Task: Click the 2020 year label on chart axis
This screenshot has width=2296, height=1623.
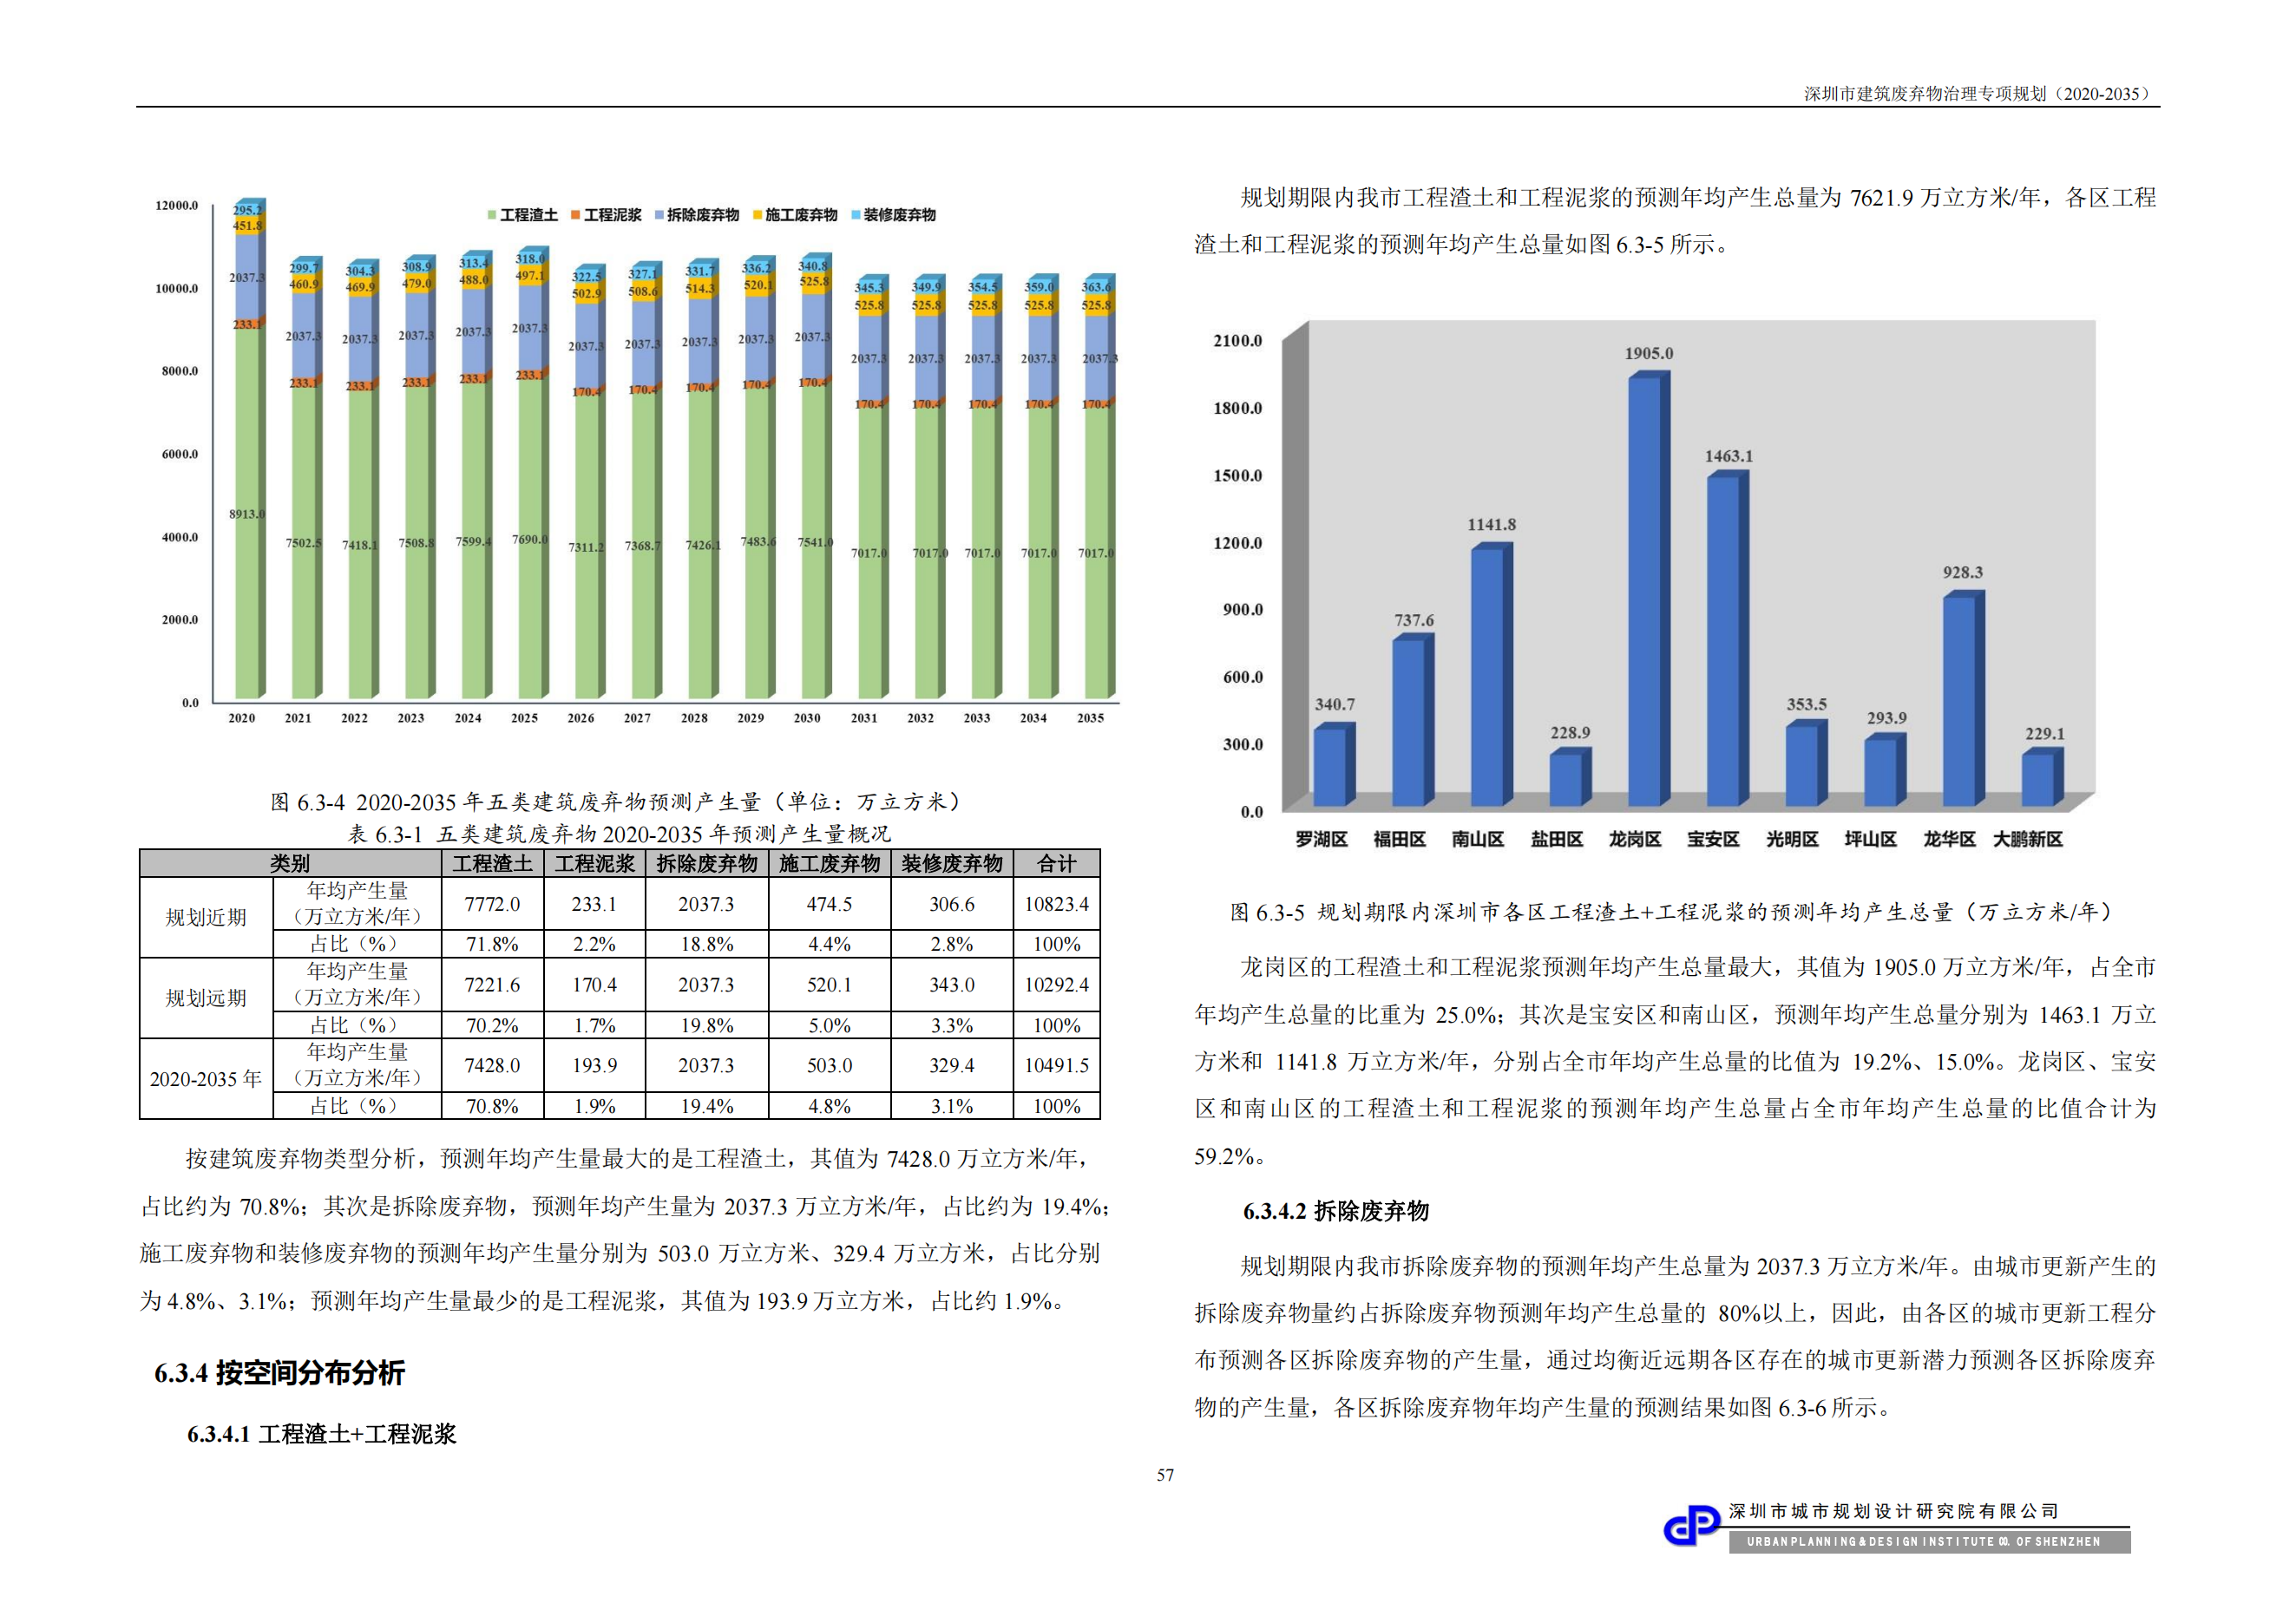Action: point(242,718)
